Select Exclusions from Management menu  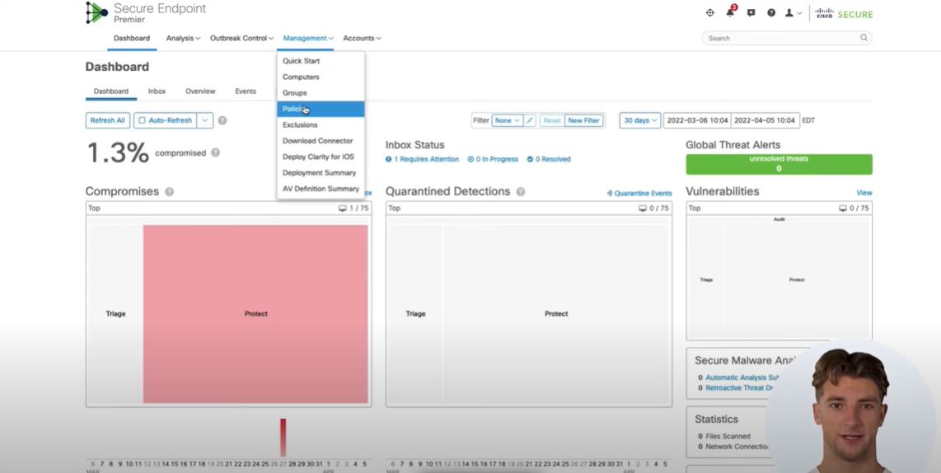(x=321, y=125)
